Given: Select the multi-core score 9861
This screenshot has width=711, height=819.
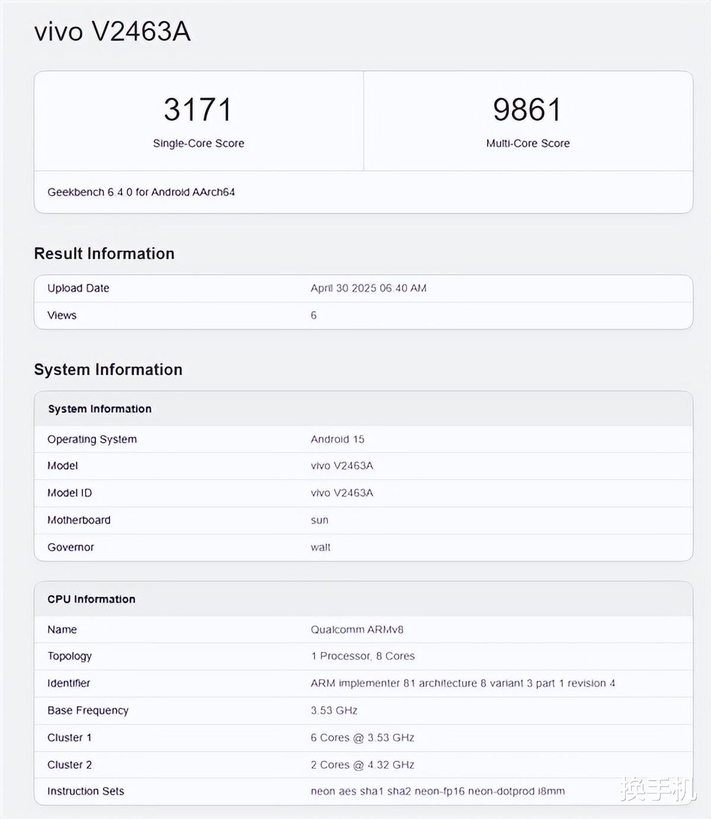Looking at the screenshot, I should [x=527, y=110].
